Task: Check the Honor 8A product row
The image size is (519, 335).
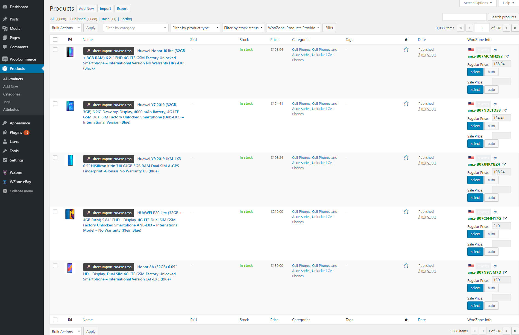Action: pos(55,266)
